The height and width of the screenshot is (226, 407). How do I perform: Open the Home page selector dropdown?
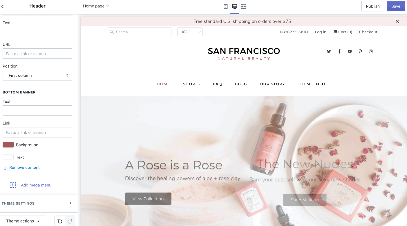point(96,6)
